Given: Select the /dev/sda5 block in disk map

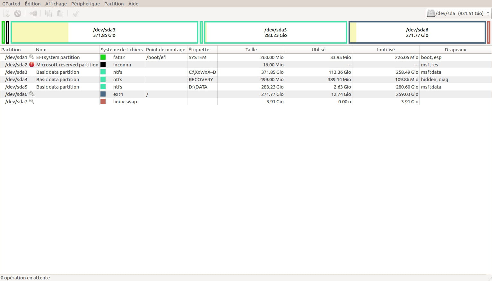Looking at the screenshot, I should click(275, 32).
